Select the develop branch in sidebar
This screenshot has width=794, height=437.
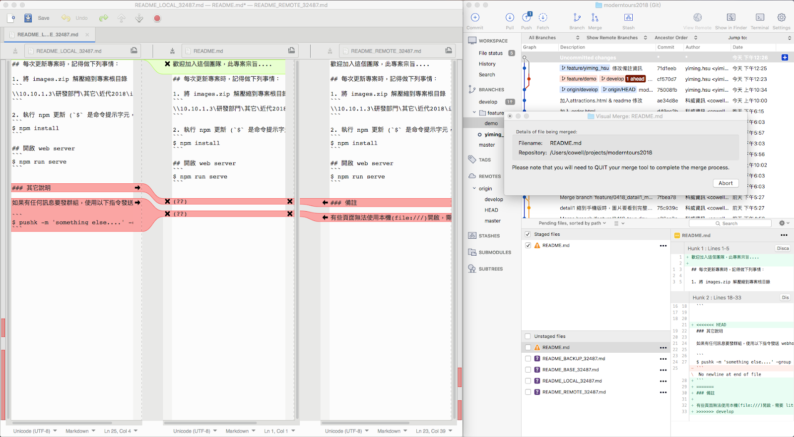488,102
